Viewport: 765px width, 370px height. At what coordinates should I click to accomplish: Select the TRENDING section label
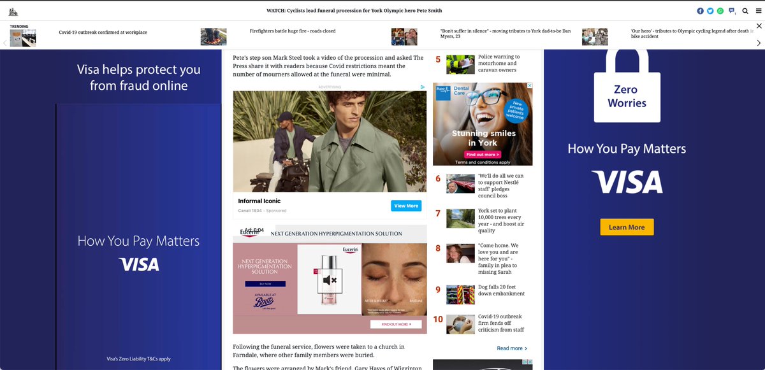(18, 26)
